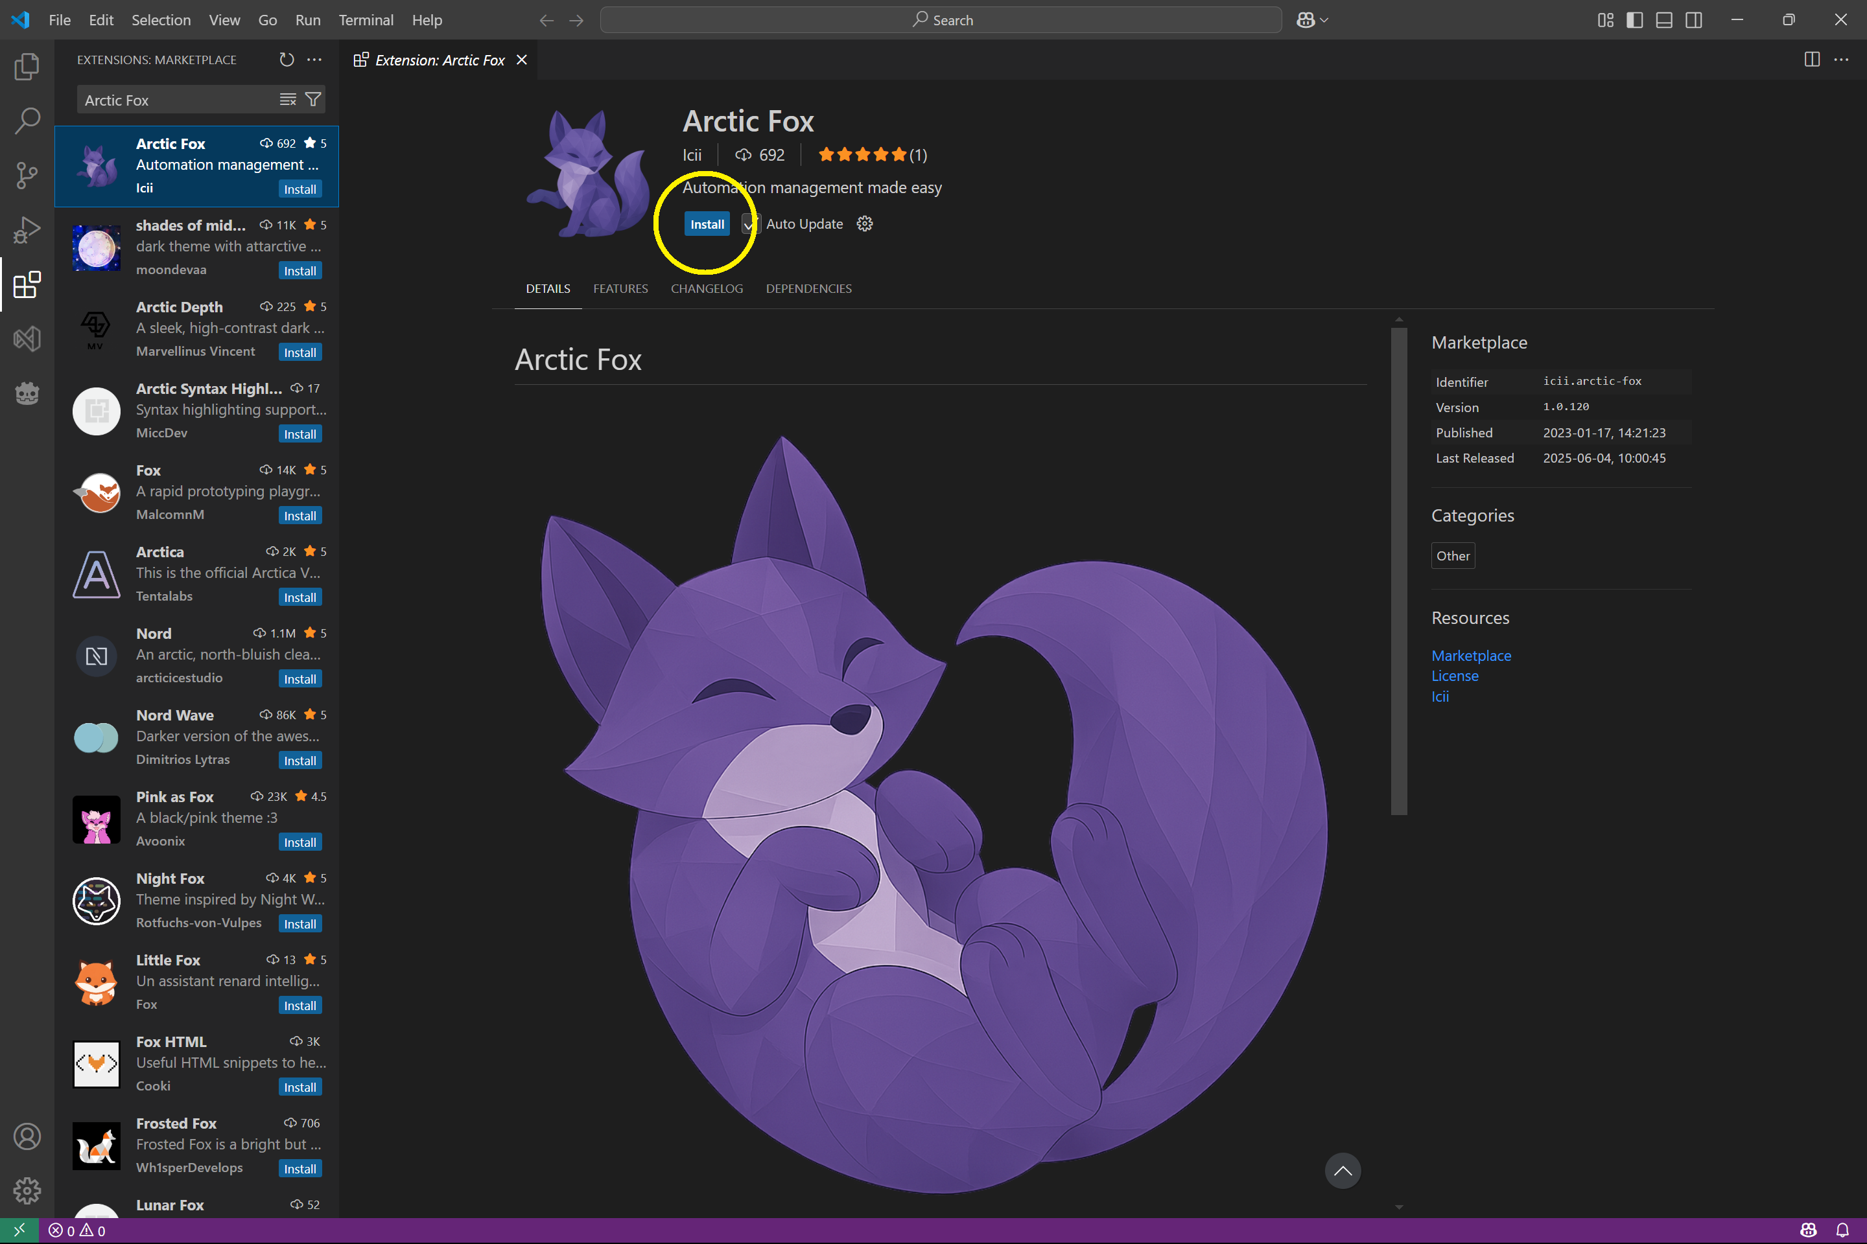Open the Explorer view in activity bar

27,67
